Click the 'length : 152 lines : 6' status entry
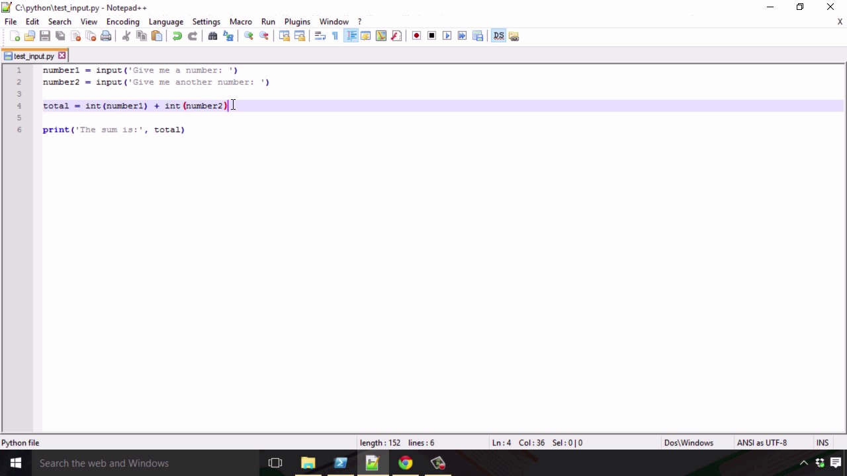This screenshot has height=476, width=847. click(x=397, y=443)
